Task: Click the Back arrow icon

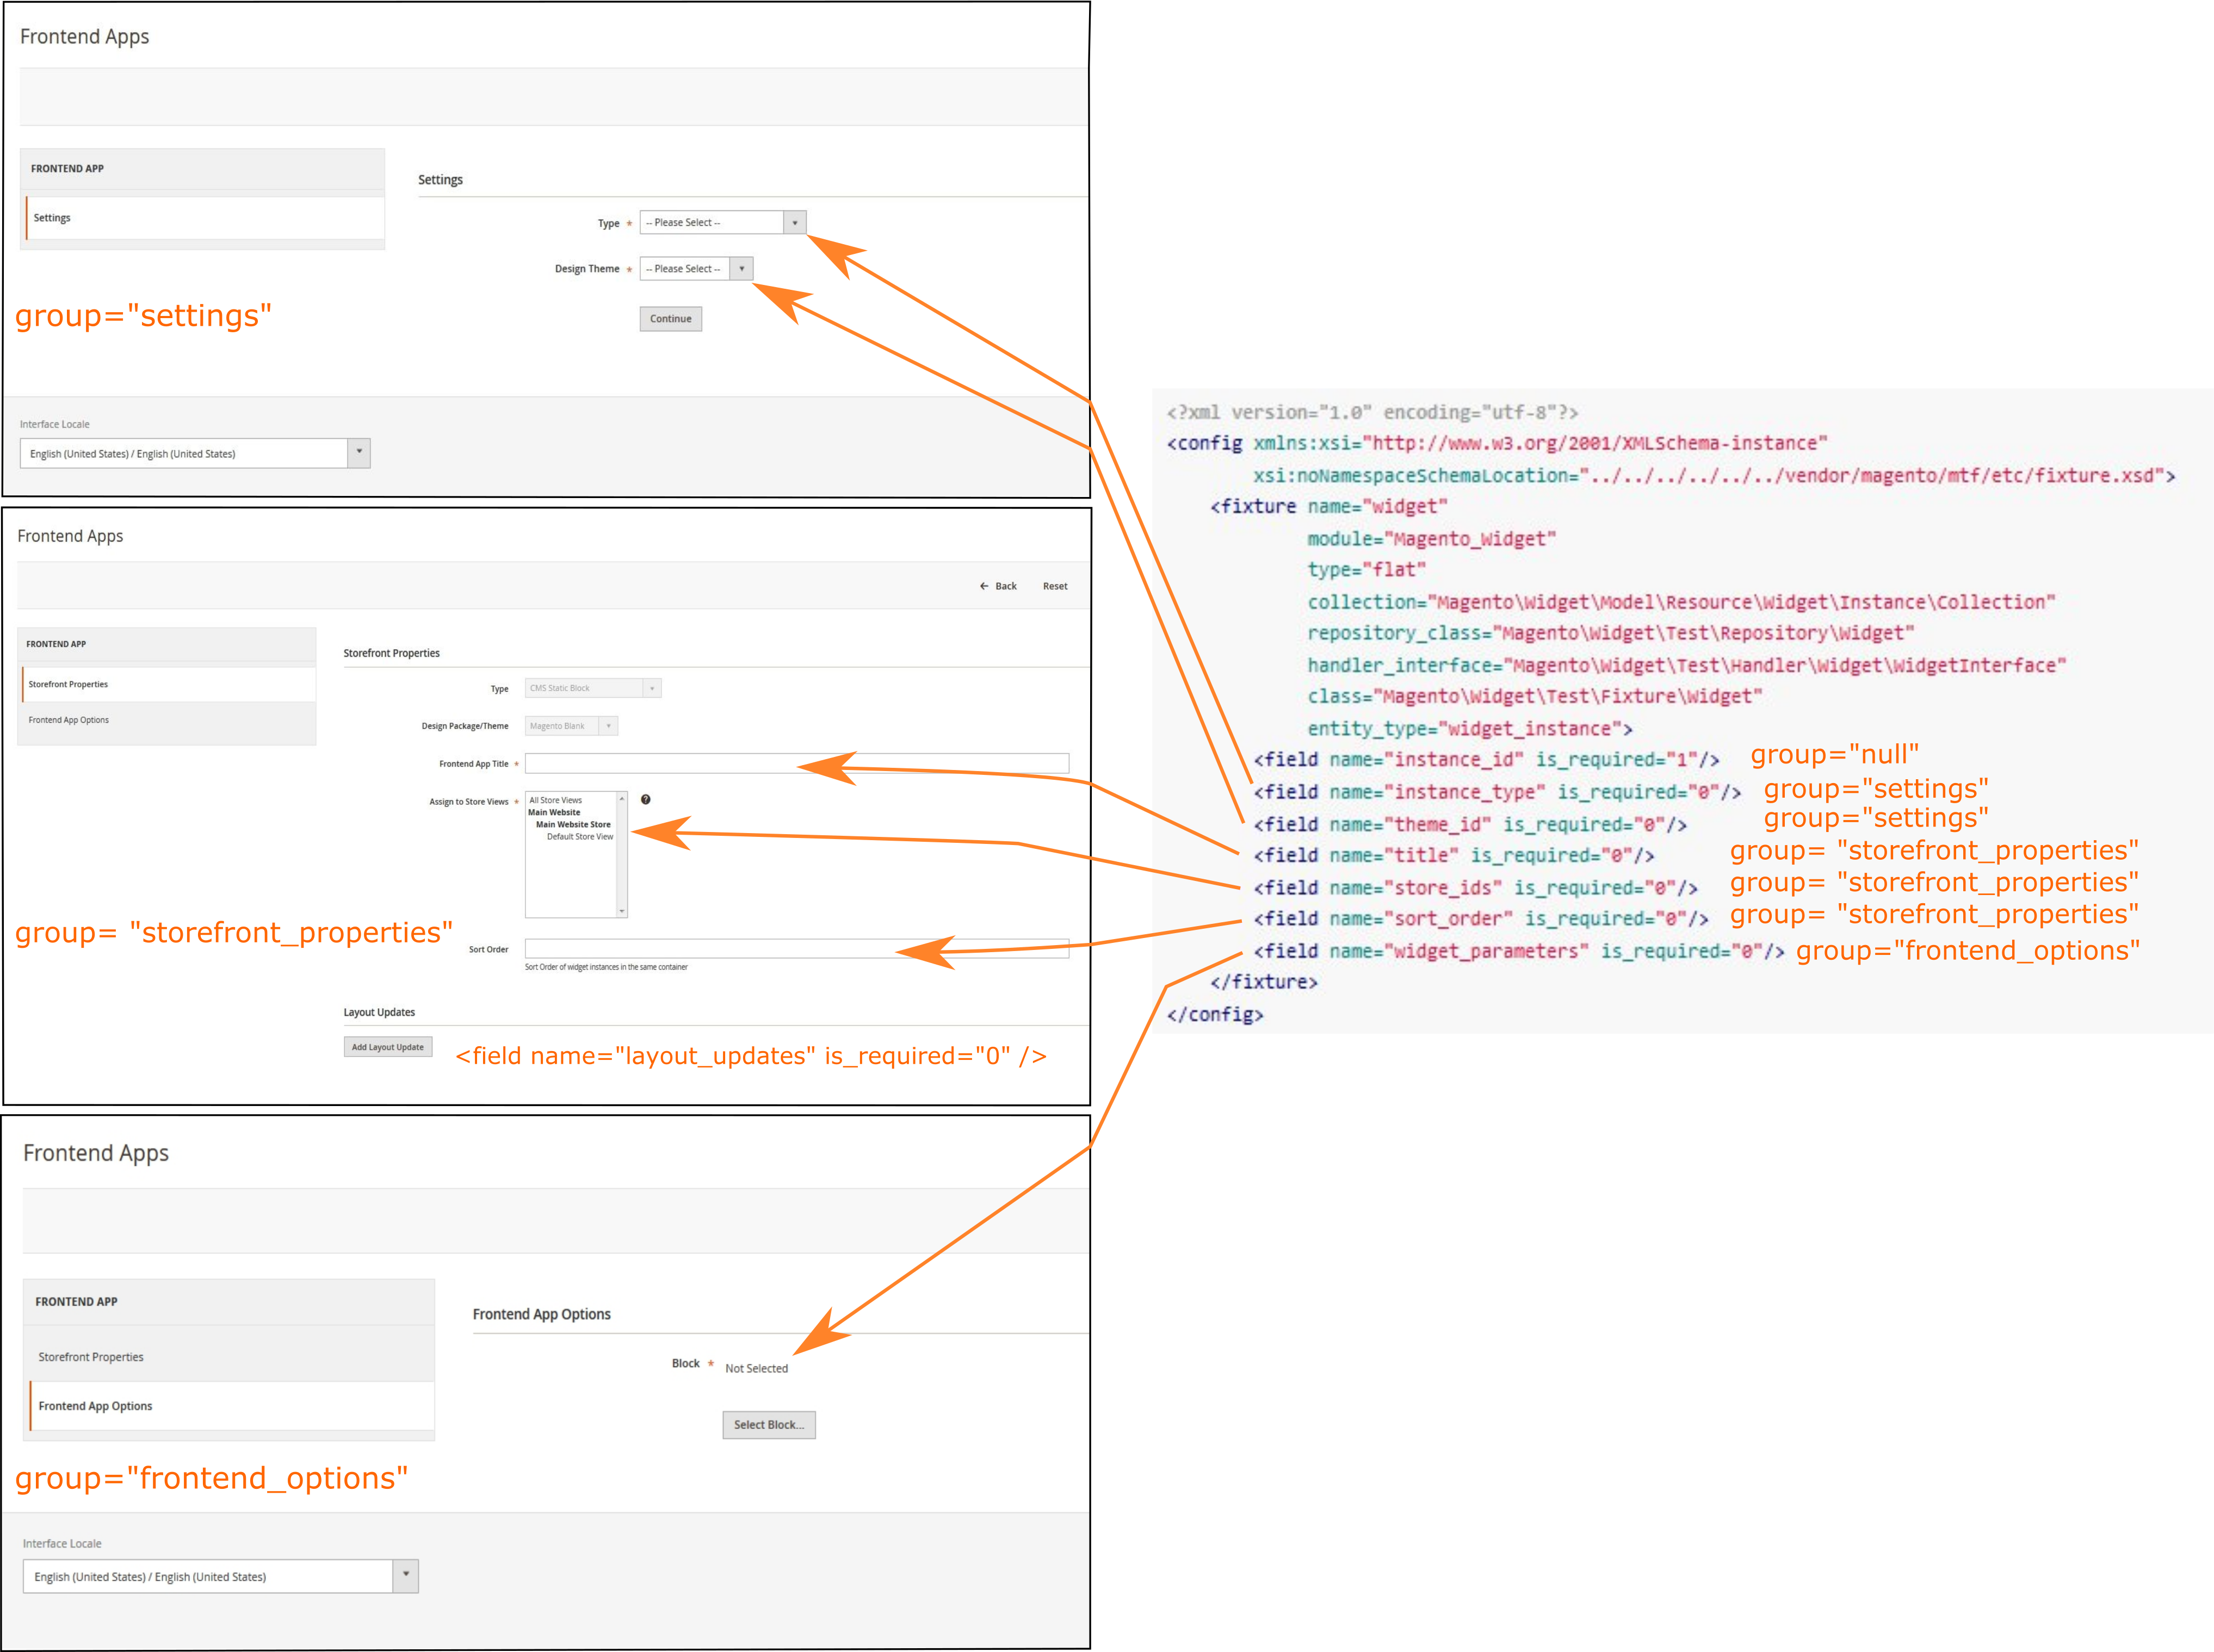Action: tap(984, 586)
